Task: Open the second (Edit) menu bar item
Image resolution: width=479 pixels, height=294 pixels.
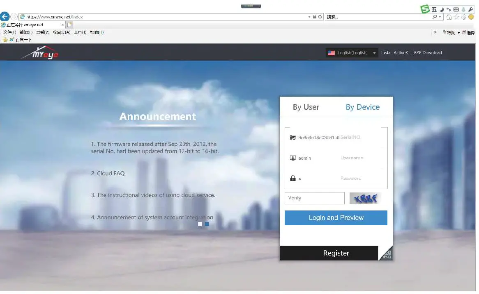Action: [26, 32]
